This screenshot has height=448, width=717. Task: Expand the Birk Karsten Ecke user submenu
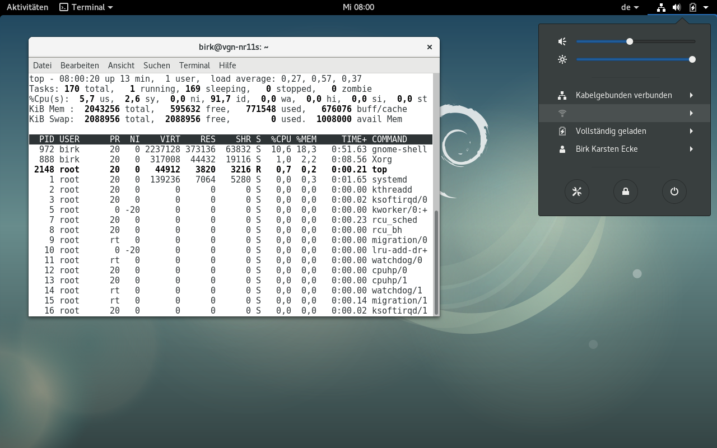(625, 149)
